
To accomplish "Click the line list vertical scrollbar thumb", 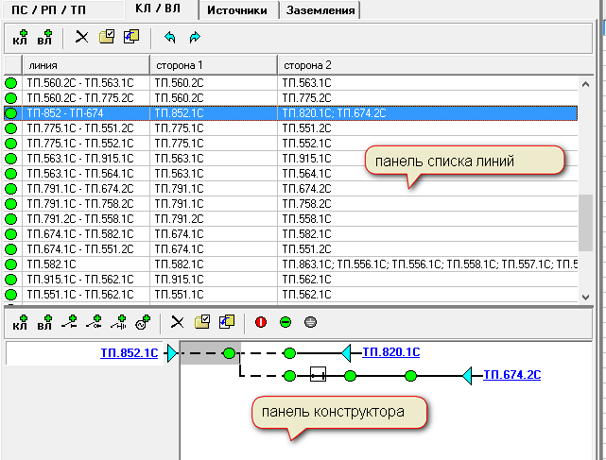I will [586, 223].
